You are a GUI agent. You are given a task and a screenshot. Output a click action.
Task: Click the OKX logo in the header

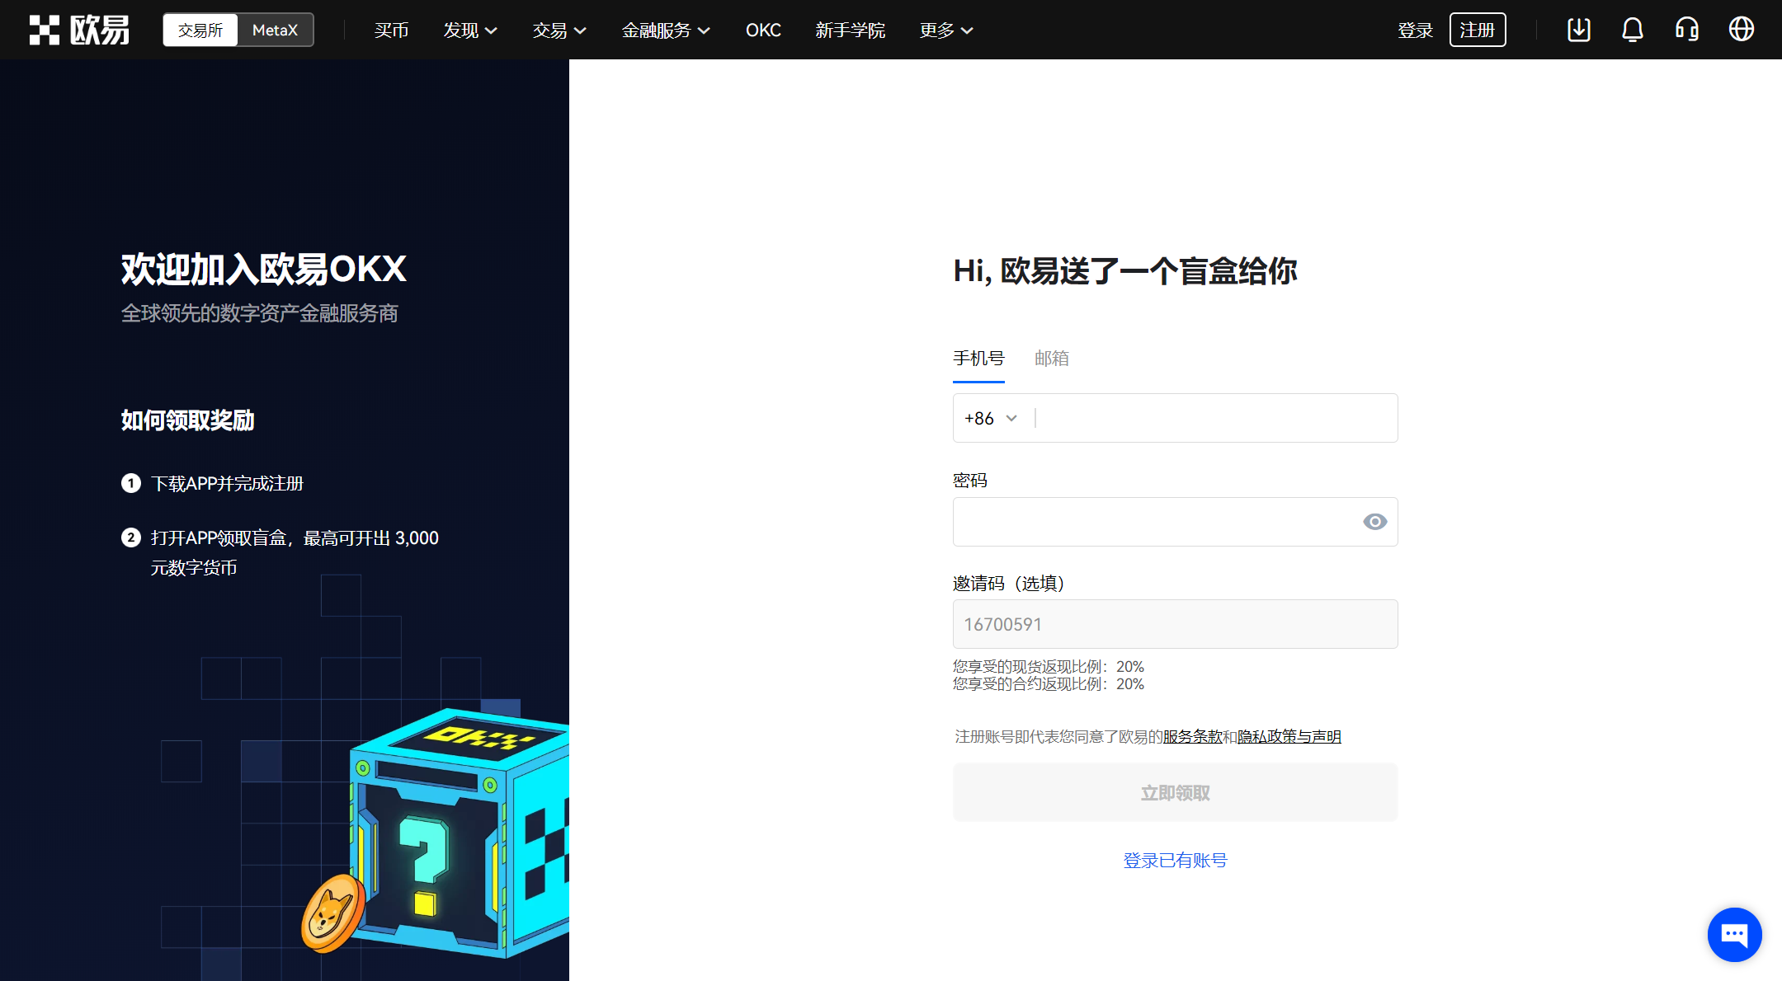point(79,30)
